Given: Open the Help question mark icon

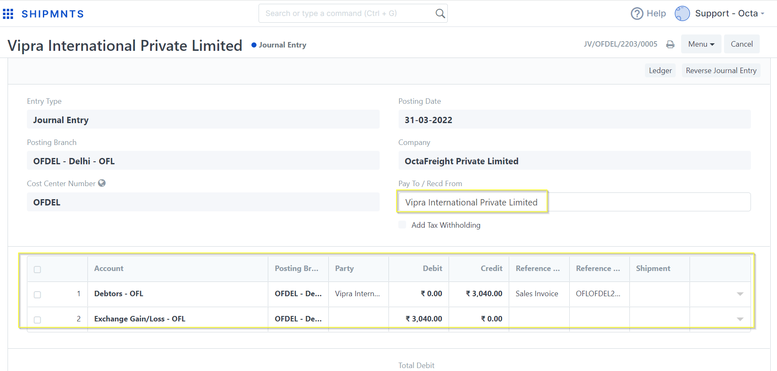Looking at the screenshot, I should pyautogui.click(x=637, y=13).
